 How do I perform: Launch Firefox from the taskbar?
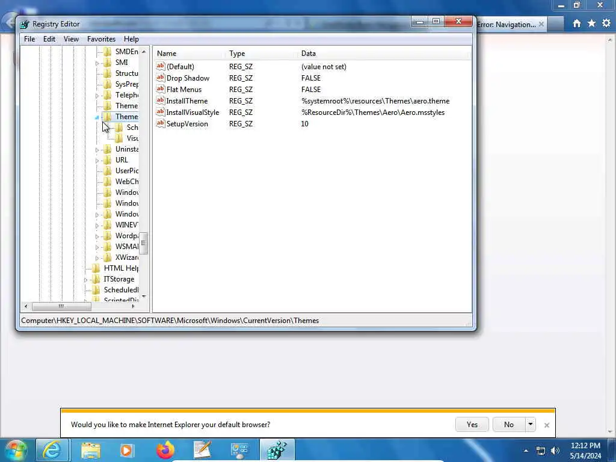[x=165, y=450]
